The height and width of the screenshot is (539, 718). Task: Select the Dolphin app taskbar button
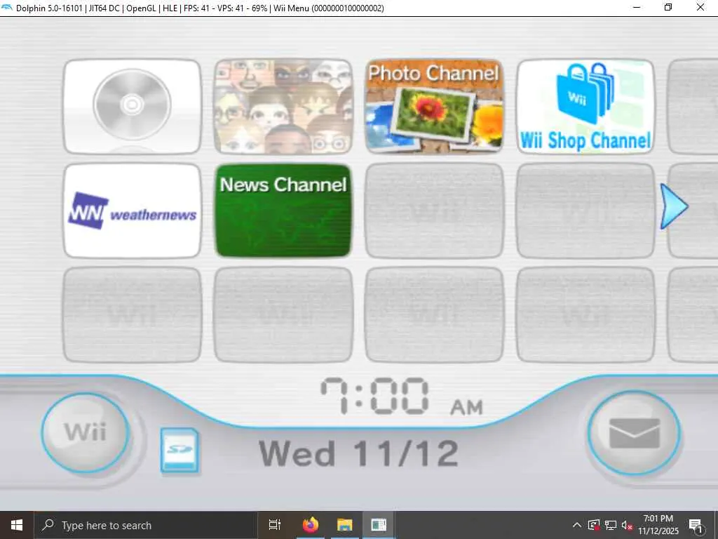click(x=379, y=525)
